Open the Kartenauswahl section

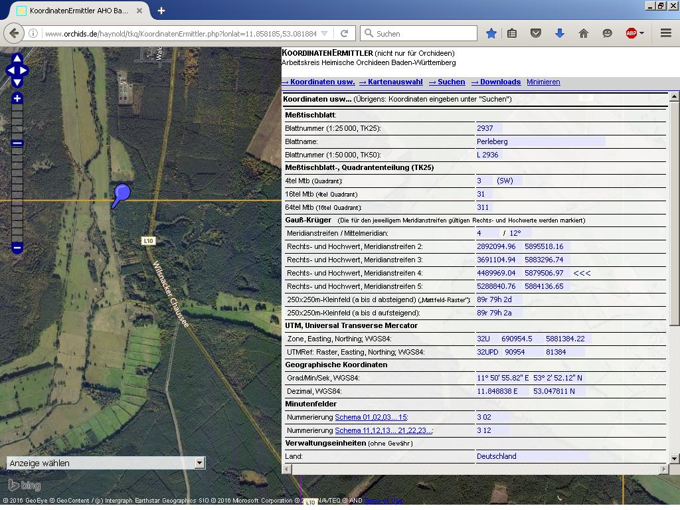(390, 82)
